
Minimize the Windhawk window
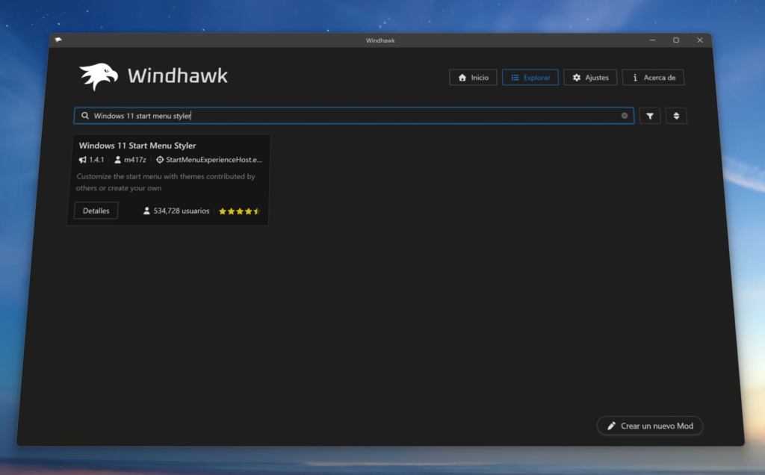click(x=652, y=40)
